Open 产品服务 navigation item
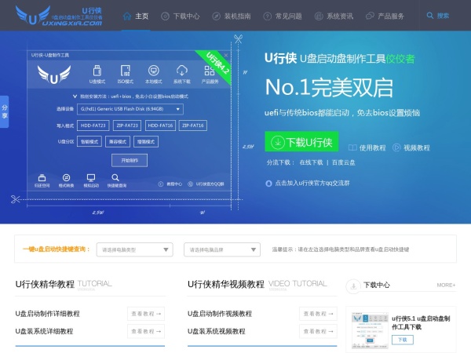This screenshot has width=471, height=353. point(385,16)
